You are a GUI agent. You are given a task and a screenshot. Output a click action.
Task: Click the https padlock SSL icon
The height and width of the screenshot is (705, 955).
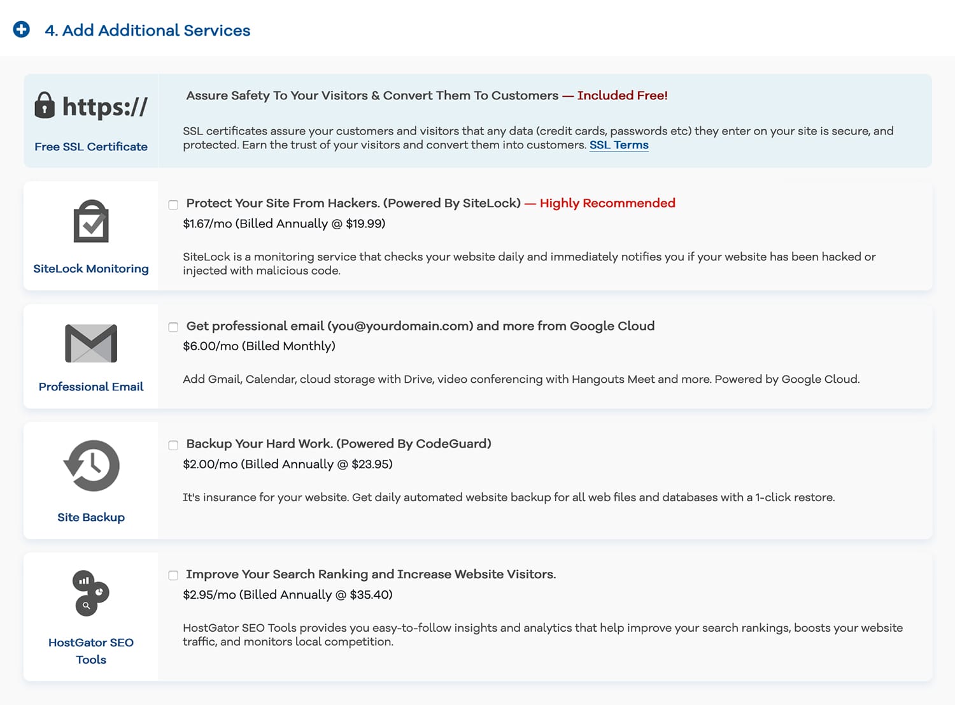90,106
